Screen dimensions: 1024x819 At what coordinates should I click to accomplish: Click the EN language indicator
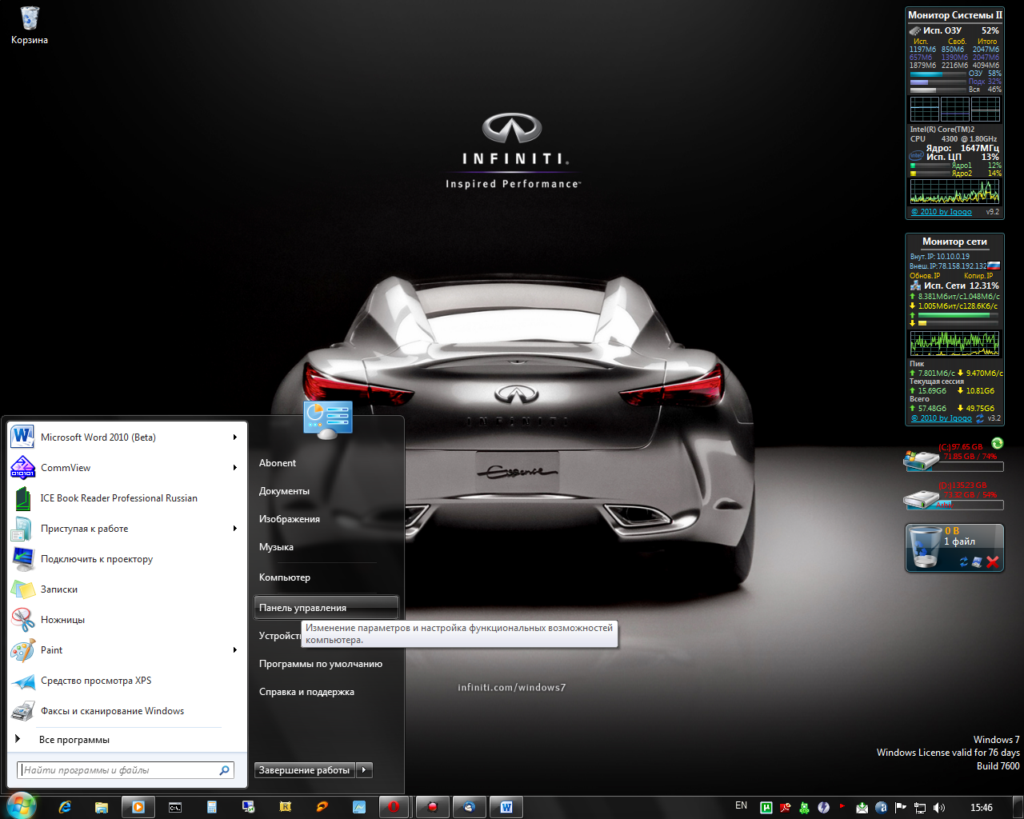pos(742,805)
